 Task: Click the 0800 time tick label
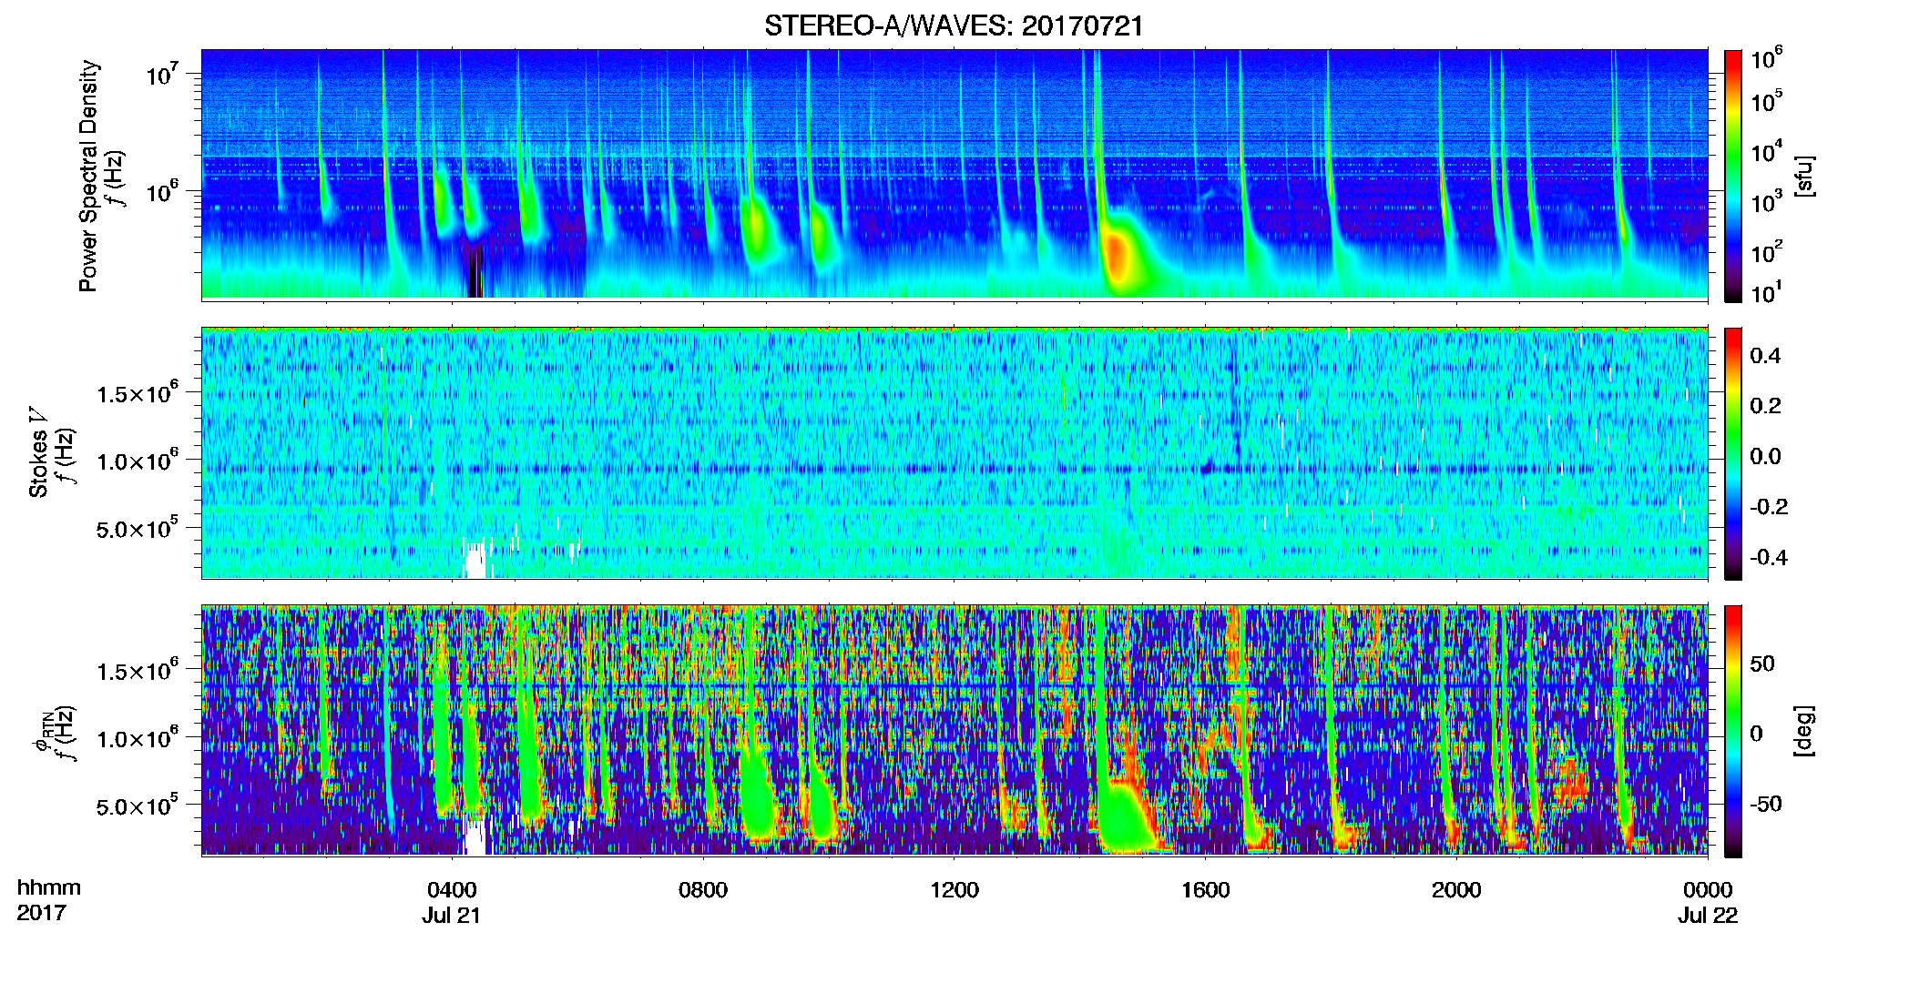click(703, 889)
